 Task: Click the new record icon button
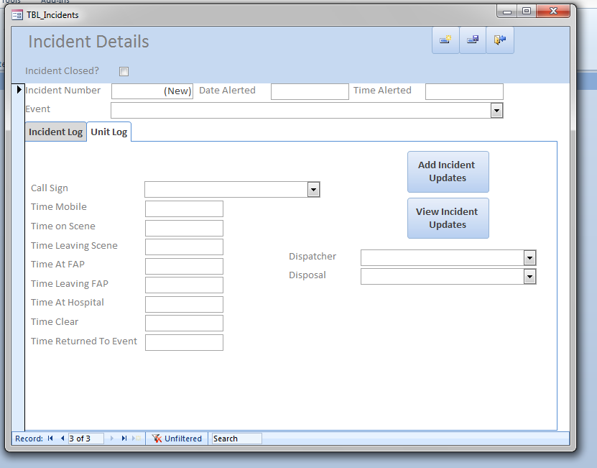click(445, 40)
